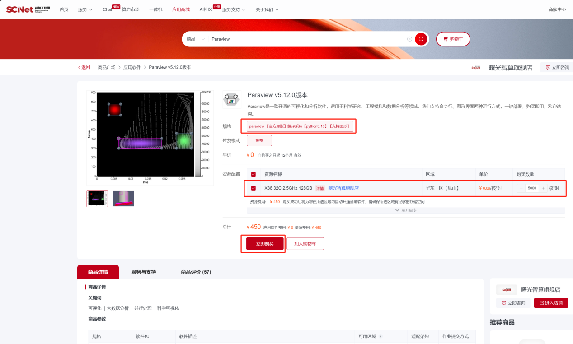Click the Paraview product logo icon

(232, 100)
